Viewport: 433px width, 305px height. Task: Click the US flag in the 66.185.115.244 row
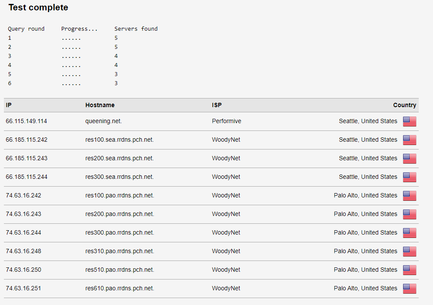(410, 177)
